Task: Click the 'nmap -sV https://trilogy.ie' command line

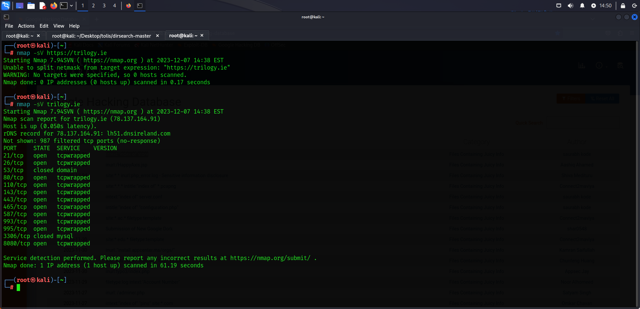Action: point(62,53)
